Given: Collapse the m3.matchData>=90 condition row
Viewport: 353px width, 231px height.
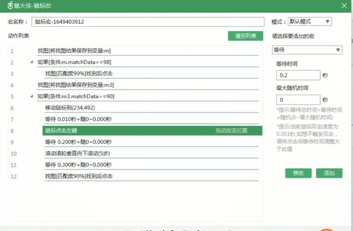Looking at the screenshot, I should (31, 96).
